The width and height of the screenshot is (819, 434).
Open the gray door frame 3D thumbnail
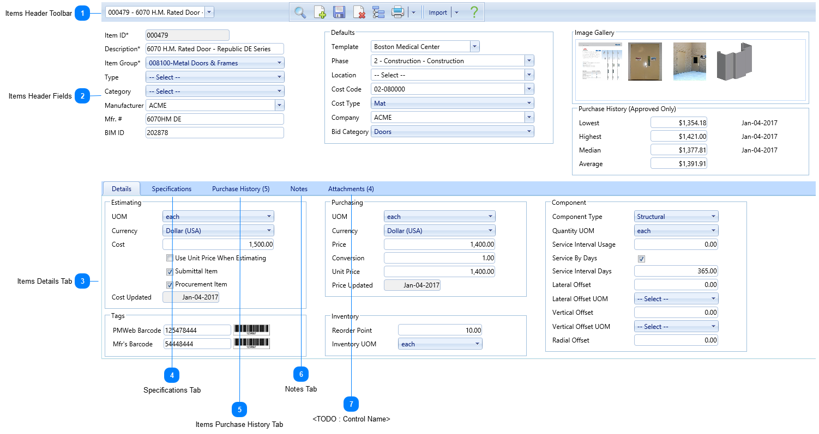point(733,62)
